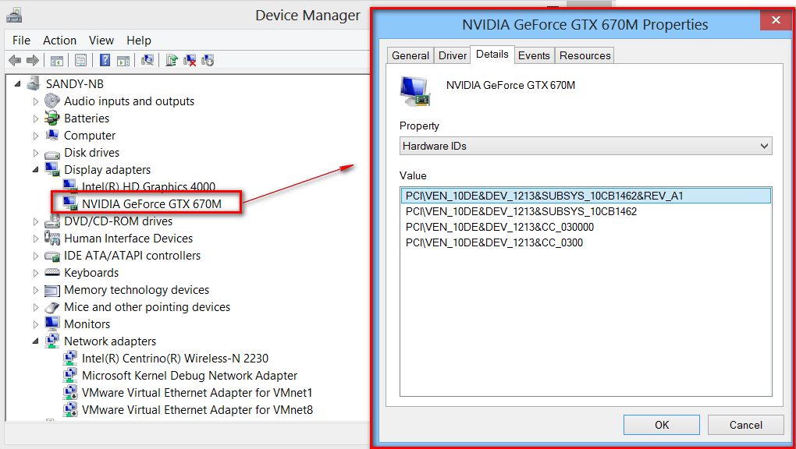Switch to the Events tab
This screenshot has width=796, height=449.
tap(534, 55)
